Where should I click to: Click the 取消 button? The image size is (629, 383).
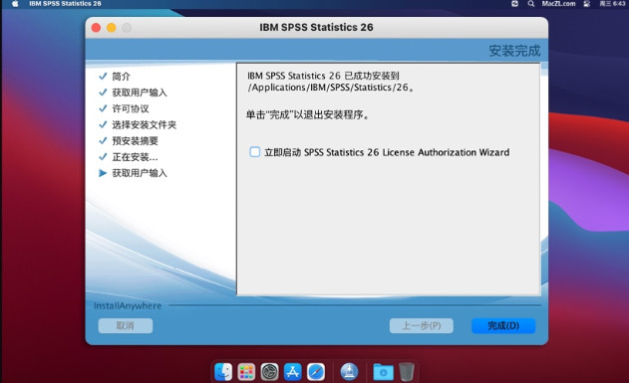point(126,325)
